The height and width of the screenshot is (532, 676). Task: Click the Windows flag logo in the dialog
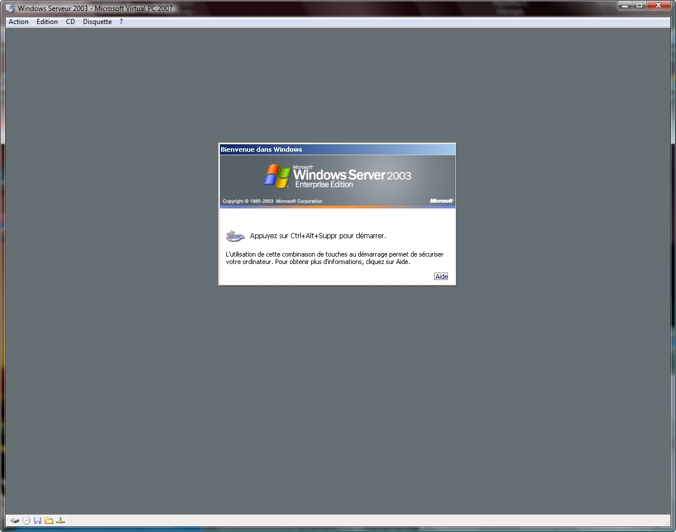tap(278, 176)
